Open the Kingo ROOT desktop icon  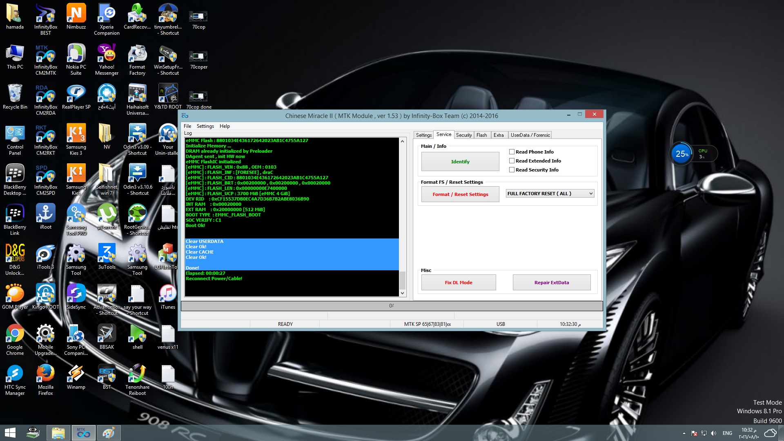coord(46,296)
